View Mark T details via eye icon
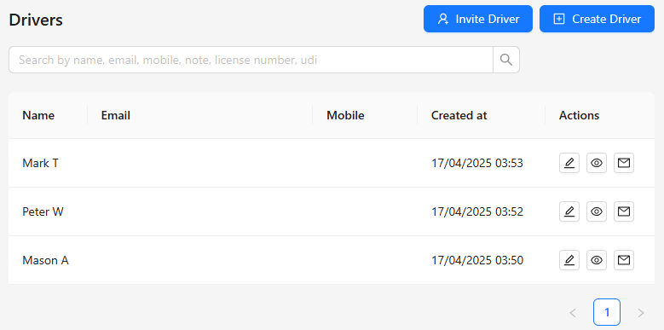 click(x=597, y=163)
